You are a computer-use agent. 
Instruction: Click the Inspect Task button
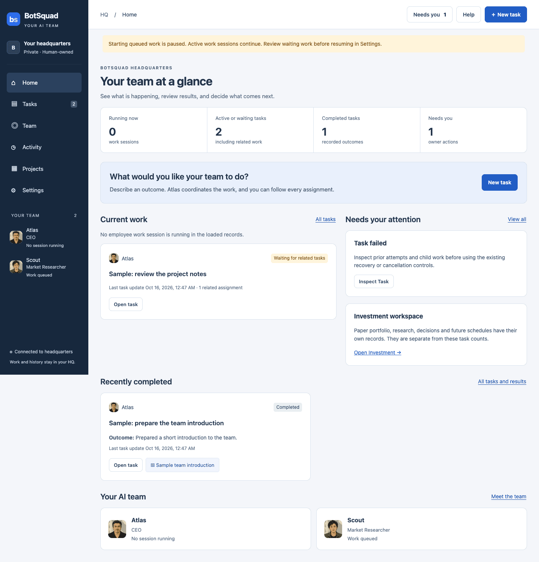click(x=374, y=281)
